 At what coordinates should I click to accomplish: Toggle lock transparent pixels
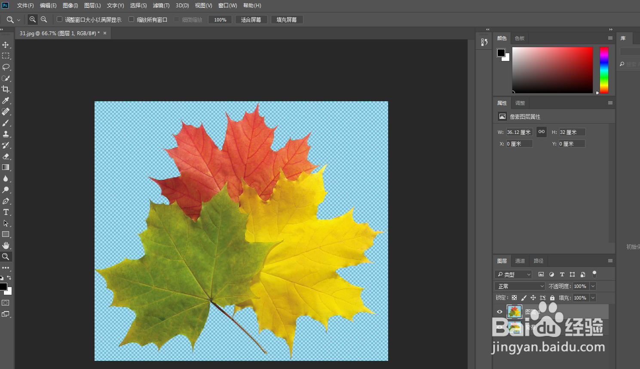point(514,298)
